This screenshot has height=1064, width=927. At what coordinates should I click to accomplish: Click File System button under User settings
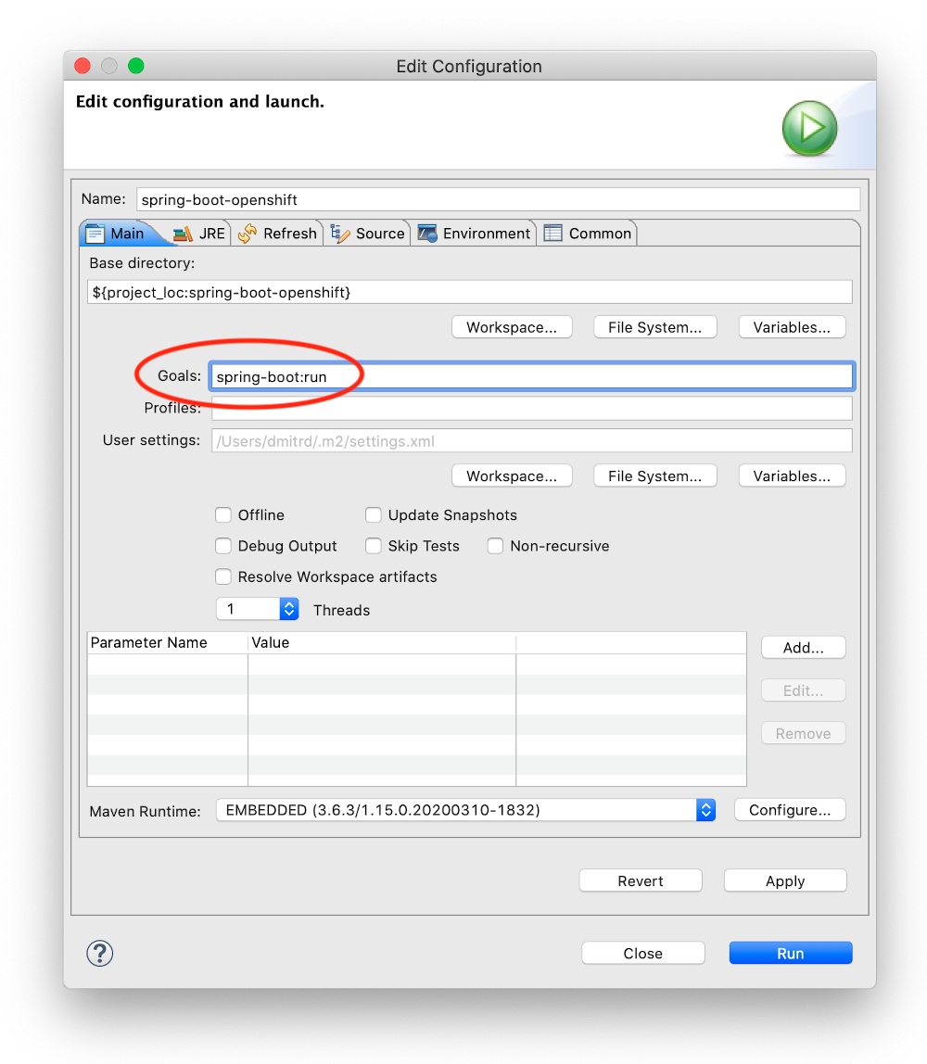tap(654, 475)
